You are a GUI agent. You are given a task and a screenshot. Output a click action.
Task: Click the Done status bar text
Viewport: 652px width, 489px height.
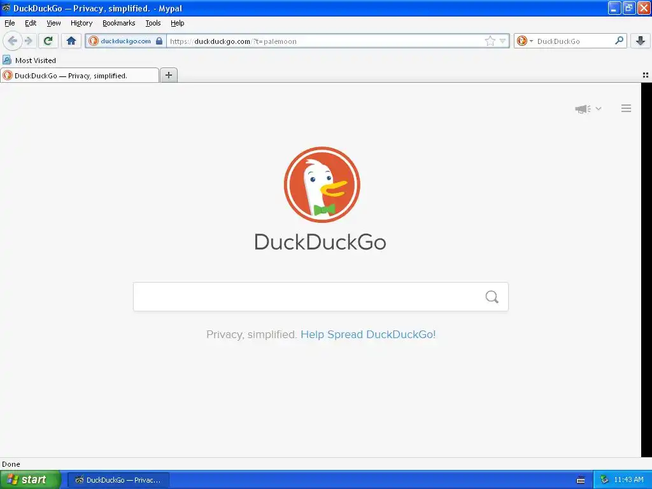click(11, 464)
